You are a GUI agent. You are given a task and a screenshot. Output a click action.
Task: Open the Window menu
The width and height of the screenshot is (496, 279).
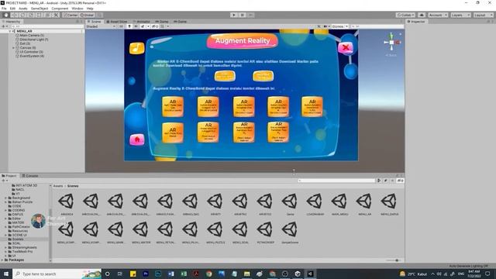click(77, 9)
